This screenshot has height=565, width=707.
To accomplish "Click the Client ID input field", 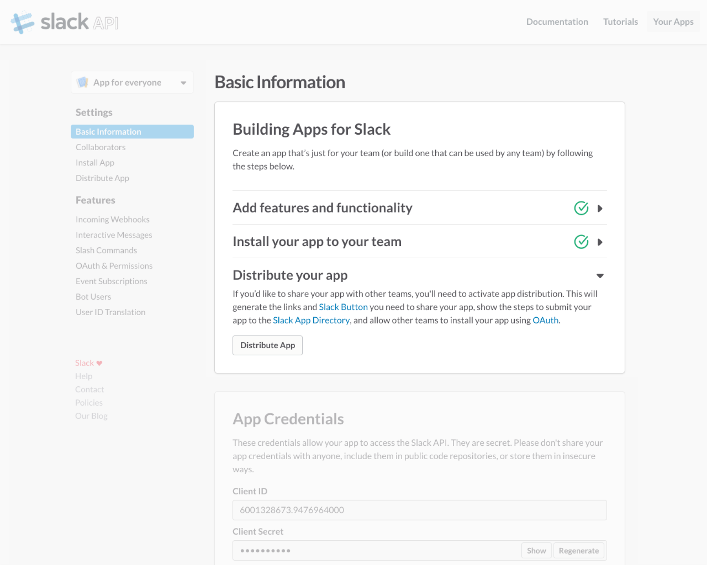I will pos(419,510).
